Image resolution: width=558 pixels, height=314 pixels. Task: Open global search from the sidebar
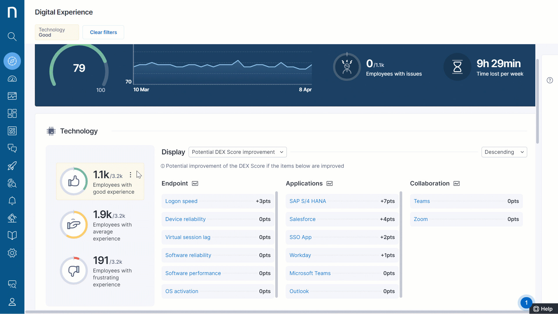pos(12,37)
